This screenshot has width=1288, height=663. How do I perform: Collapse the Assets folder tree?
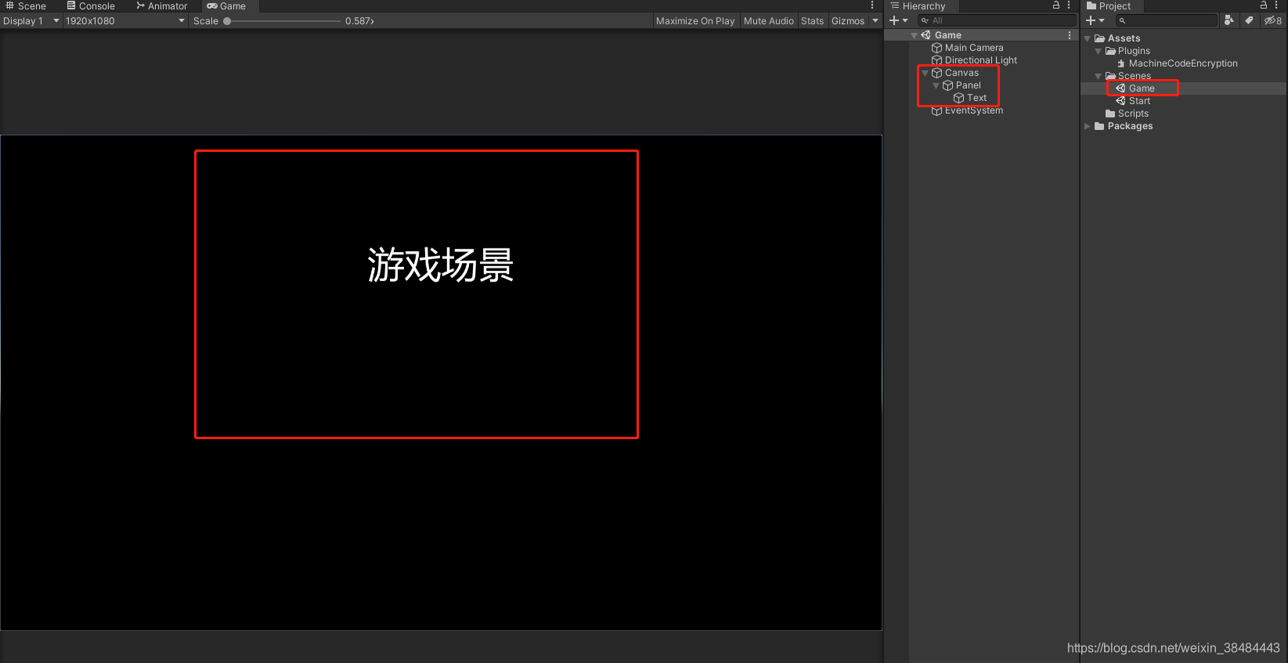tap(1087, 38)
